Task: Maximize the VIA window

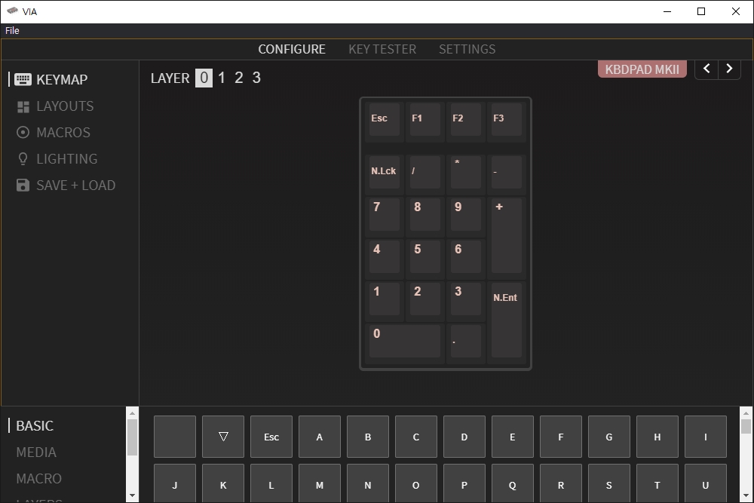Action: tap(701, 11)
